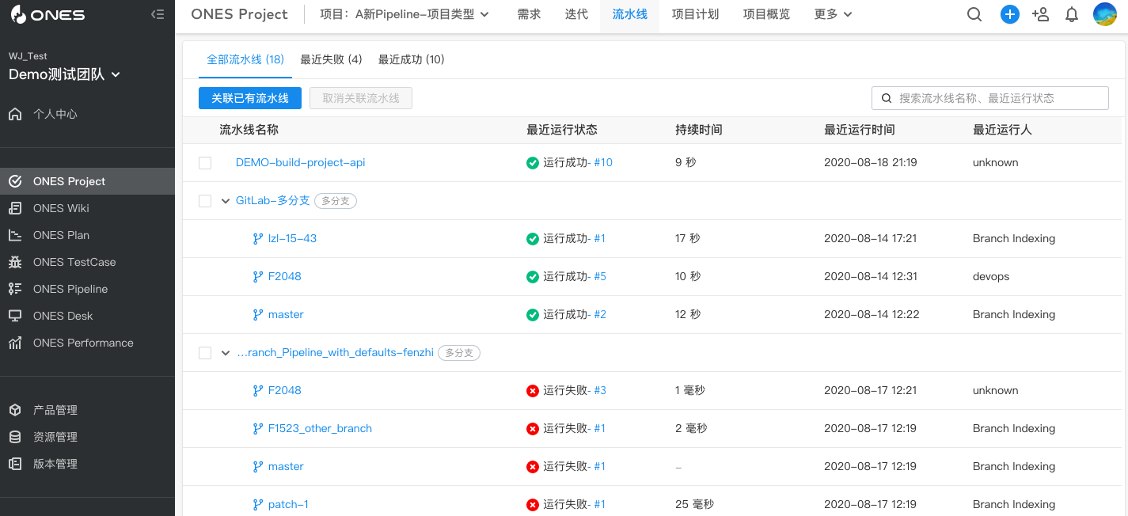The width and height of the screenshot is (1128, 516).
Task: Click the ONES Pipeline icon
Action: click(15, 289)
